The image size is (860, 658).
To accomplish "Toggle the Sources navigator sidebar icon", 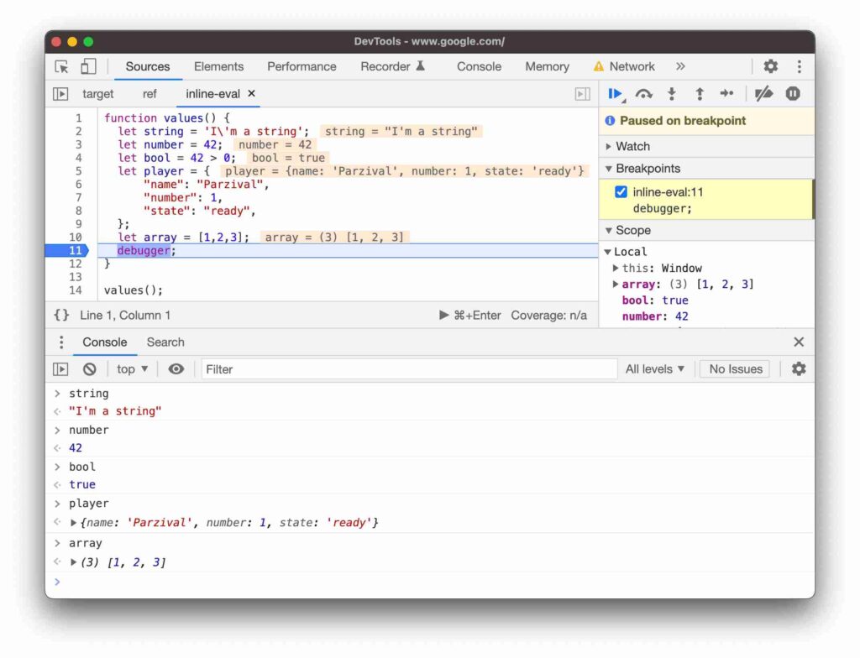I will [60, 94].
